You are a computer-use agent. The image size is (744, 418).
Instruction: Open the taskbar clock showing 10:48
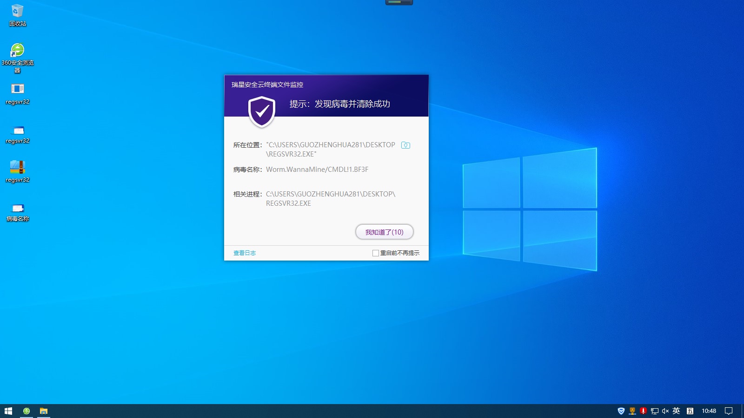point(709,411)
